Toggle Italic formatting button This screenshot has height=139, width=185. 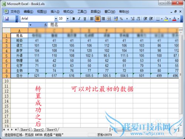click(79, 19)
